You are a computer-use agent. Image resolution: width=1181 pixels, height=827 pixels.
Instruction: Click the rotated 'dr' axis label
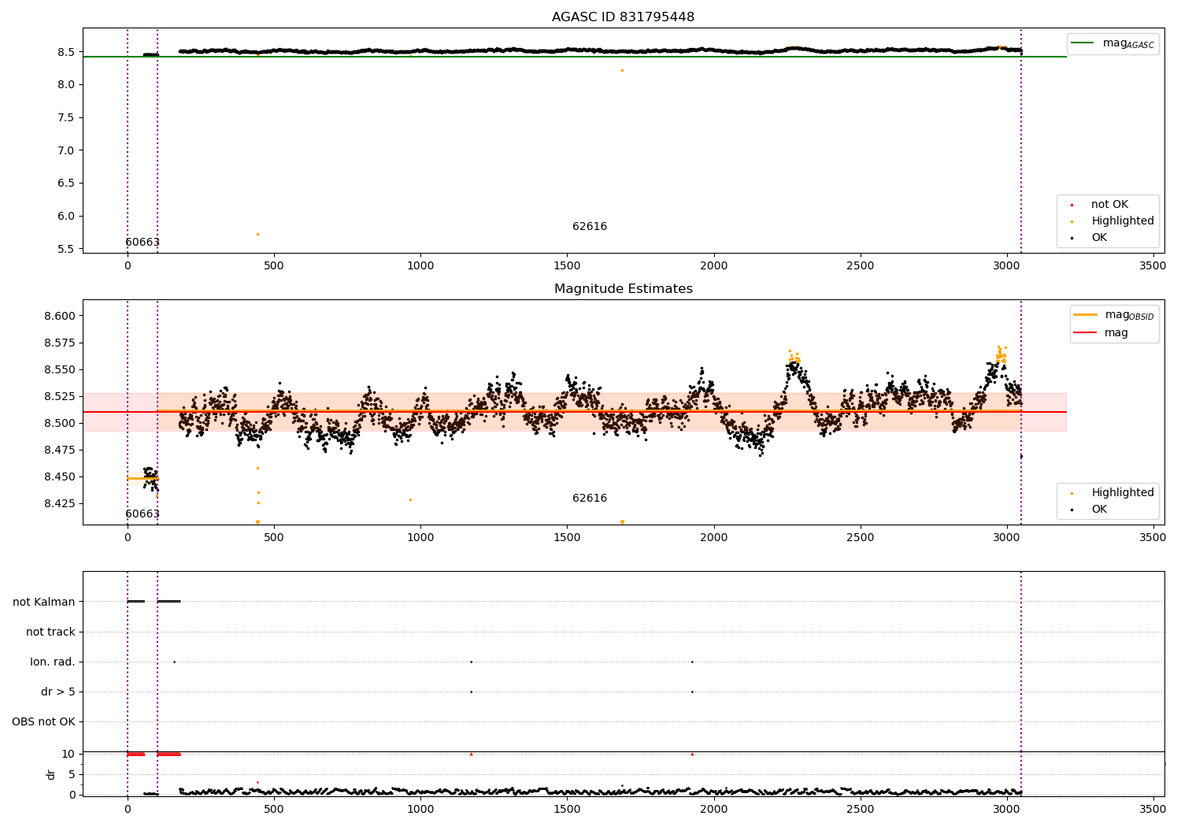(51, 774)
